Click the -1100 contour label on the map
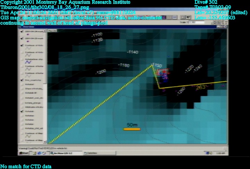Image resolution: width=250 pixels, height=169 pixels. (97, 34)
